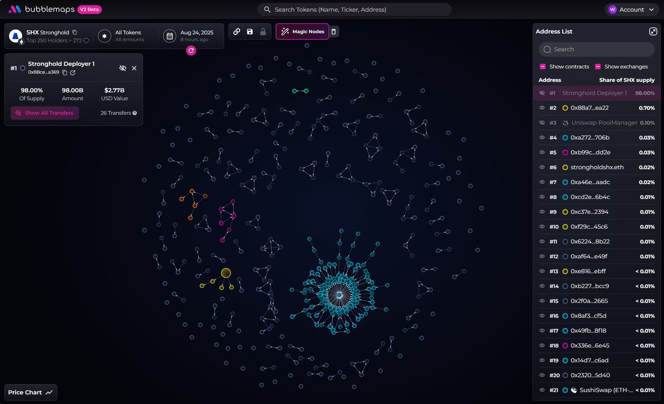Screen dimensions: 664x404
Task: Select address row #9 0xc37e...2394
Action: (x=596, y=212)
